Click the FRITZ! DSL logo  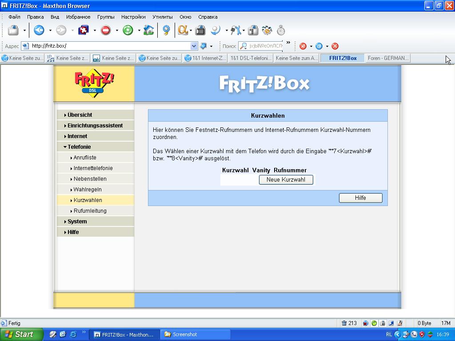tap(94, 83)
